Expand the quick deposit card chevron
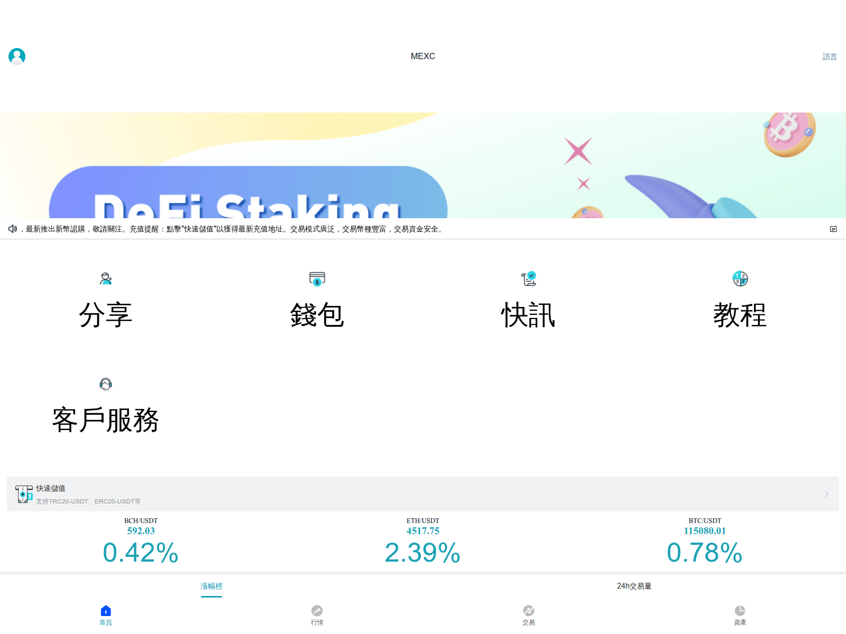 (x=826, y=493)
